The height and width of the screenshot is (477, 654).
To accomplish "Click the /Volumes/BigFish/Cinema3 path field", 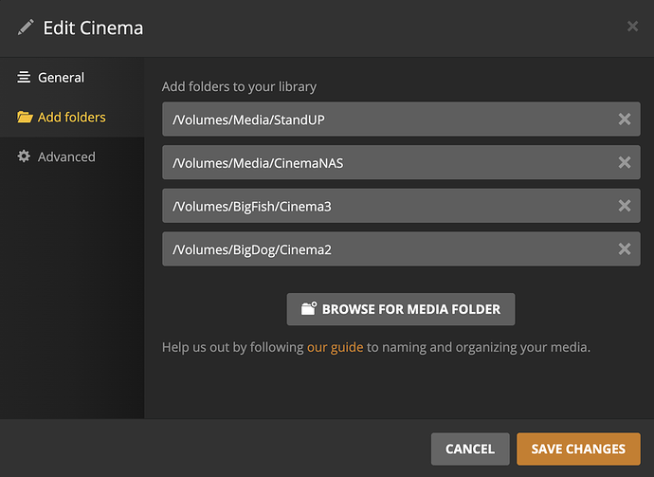I will [379, 206].
